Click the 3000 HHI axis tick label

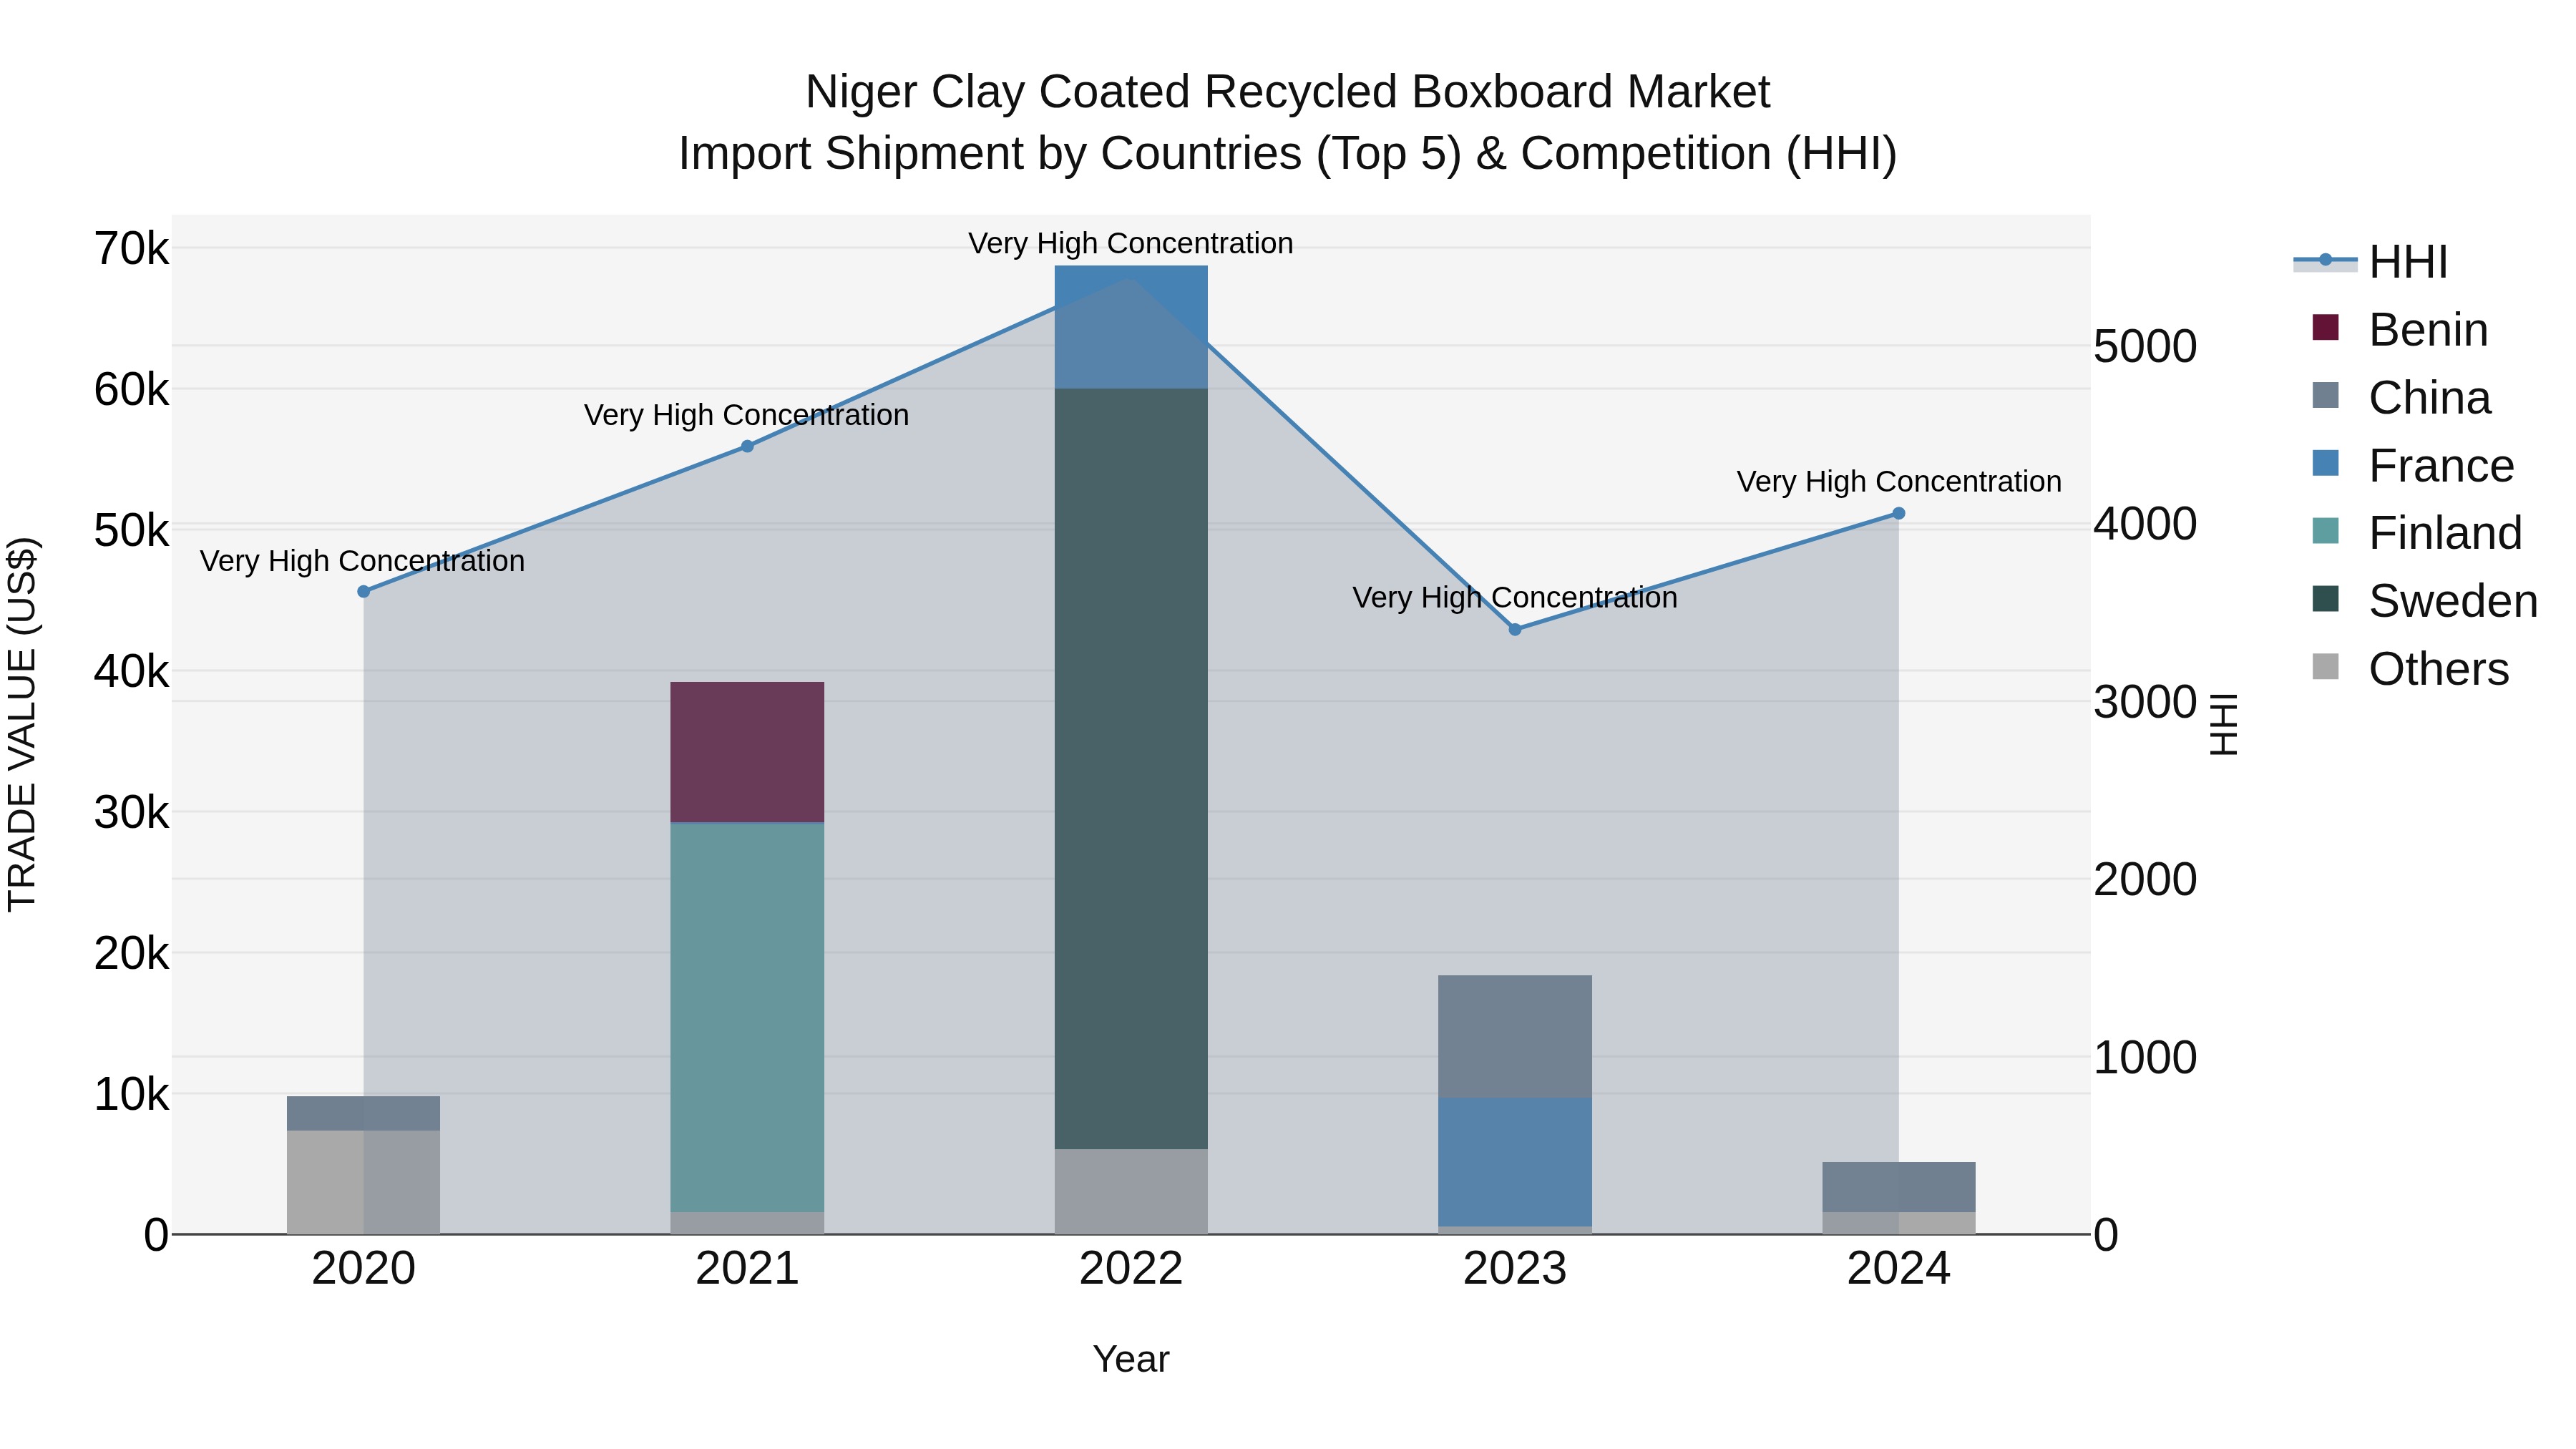[2145, 702]
